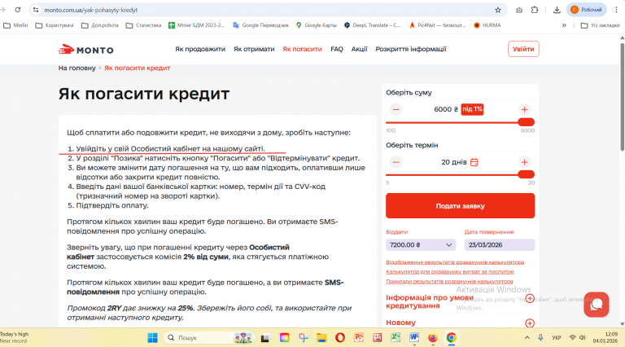Viewport: 625px width, 347px height.
Task: Open the Як погасити menu item
Action: pos(302,49)
